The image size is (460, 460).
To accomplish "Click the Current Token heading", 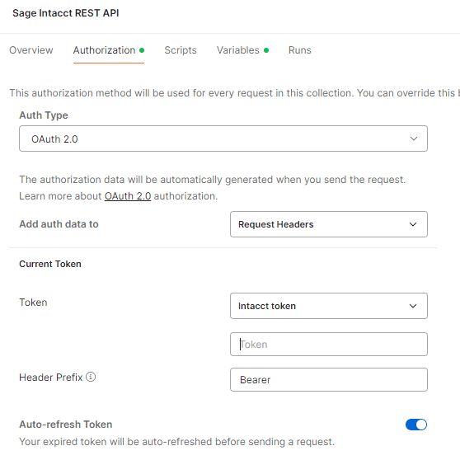I will click(50, 264).
